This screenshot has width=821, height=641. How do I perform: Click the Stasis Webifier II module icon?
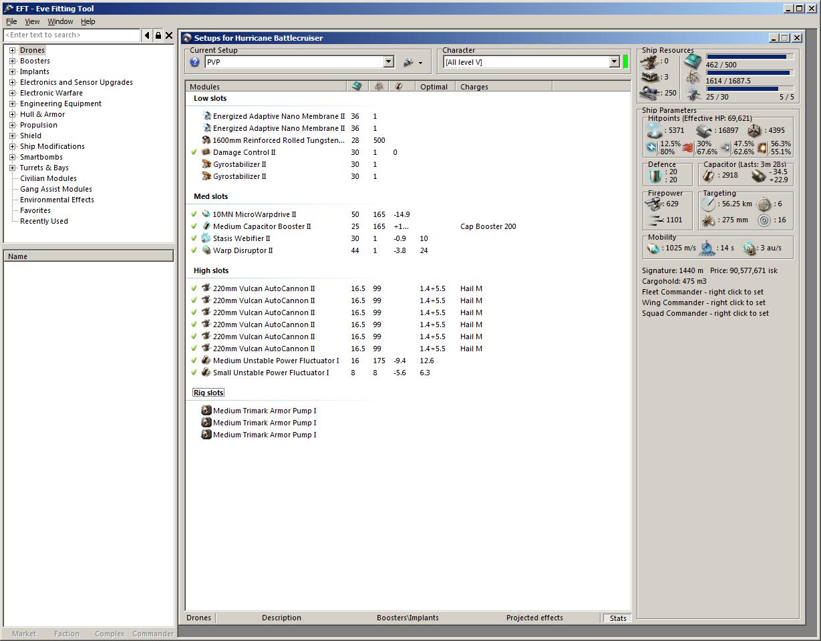[x=206, y=238]
